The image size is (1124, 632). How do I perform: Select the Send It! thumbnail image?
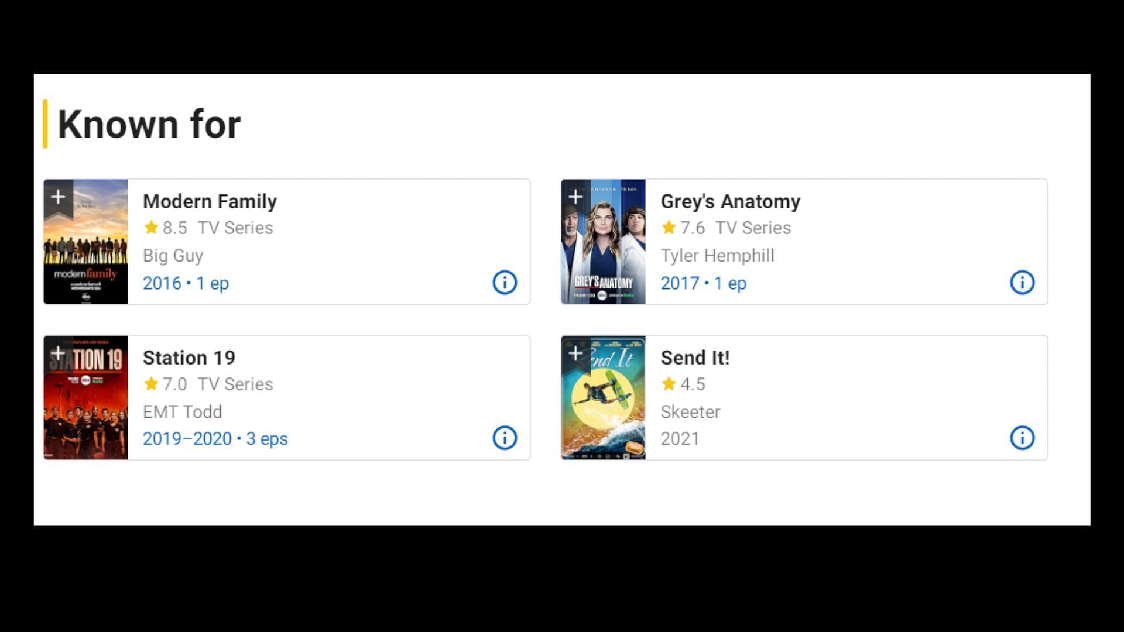coord(603,397)
